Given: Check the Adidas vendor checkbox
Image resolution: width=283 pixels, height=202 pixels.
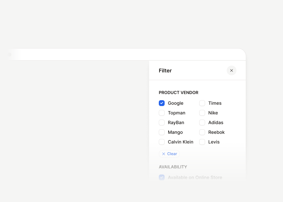Looking at the screenshot, I should tap(202, 122).
